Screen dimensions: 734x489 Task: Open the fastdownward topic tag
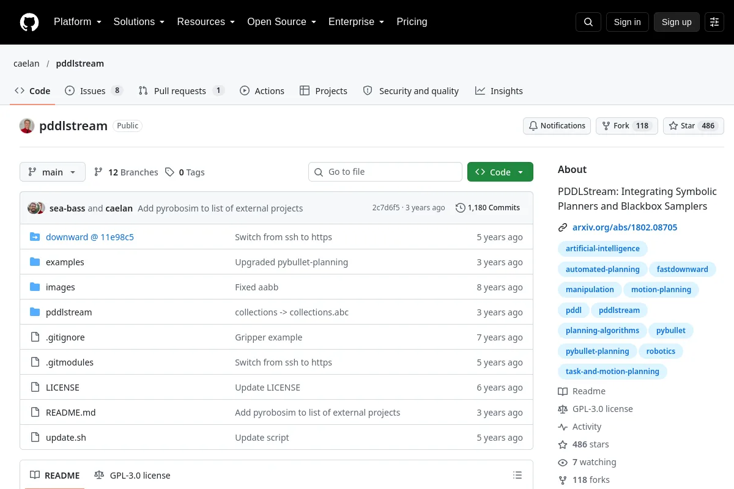click(682, 270)
